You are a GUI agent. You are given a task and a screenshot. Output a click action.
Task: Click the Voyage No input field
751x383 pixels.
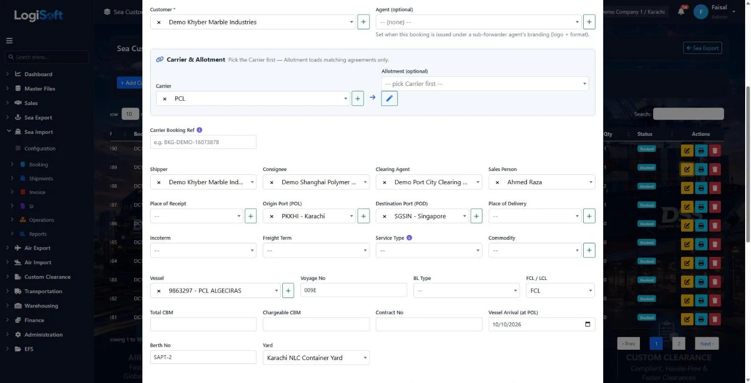coord(353,290)
